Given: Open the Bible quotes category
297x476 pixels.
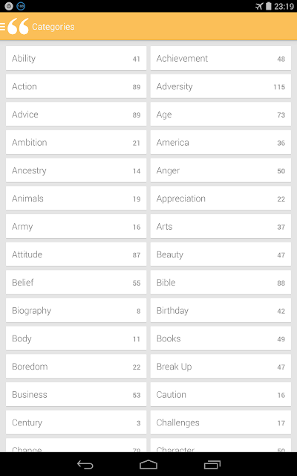Looking at the screenshot, I should coord(221,283).
